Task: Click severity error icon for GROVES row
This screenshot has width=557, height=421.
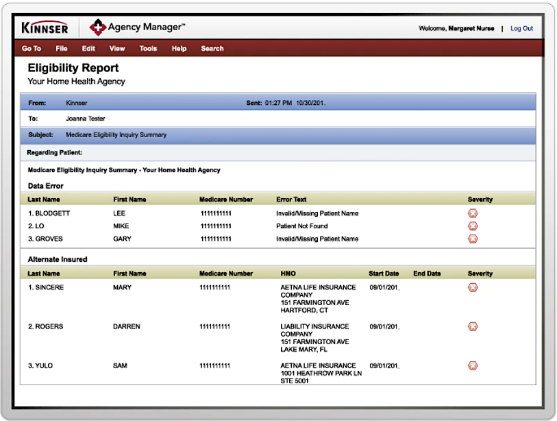Action: [x=473, y=239]
